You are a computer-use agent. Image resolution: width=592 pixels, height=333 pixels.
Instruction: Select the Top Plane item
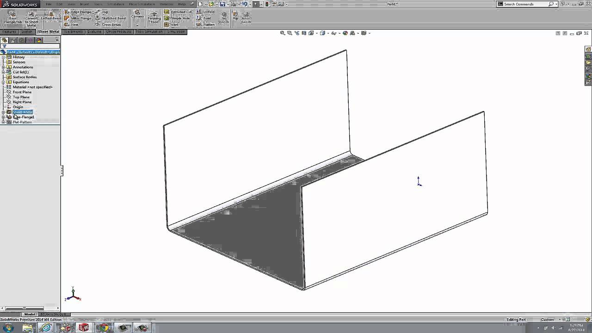pos(21,97)
